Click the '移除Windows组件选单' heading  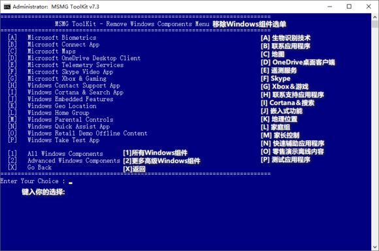(249, 24)
